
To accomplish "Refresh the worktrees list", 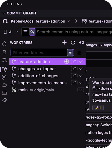I will tap(73, 43).
